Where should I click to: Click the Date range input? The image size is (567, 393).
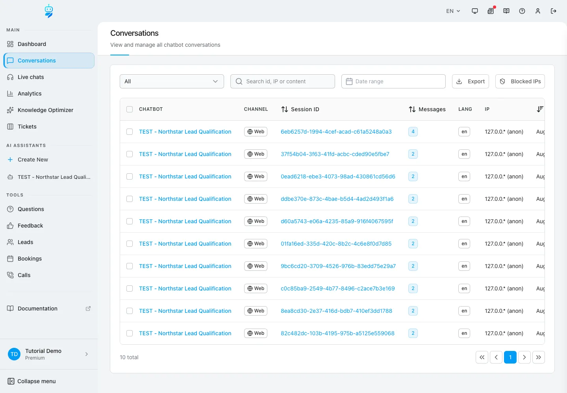pos(393,81)
